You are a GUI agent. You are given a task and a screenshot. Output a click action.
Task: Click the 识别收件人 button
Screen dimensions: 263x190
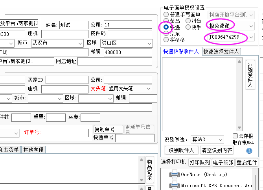pyautogui.click(x=181, y=150)
